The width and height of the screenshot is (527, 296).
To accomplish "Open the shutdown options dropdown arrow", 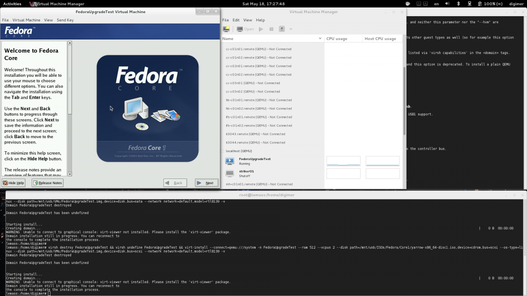I will 290,29.
